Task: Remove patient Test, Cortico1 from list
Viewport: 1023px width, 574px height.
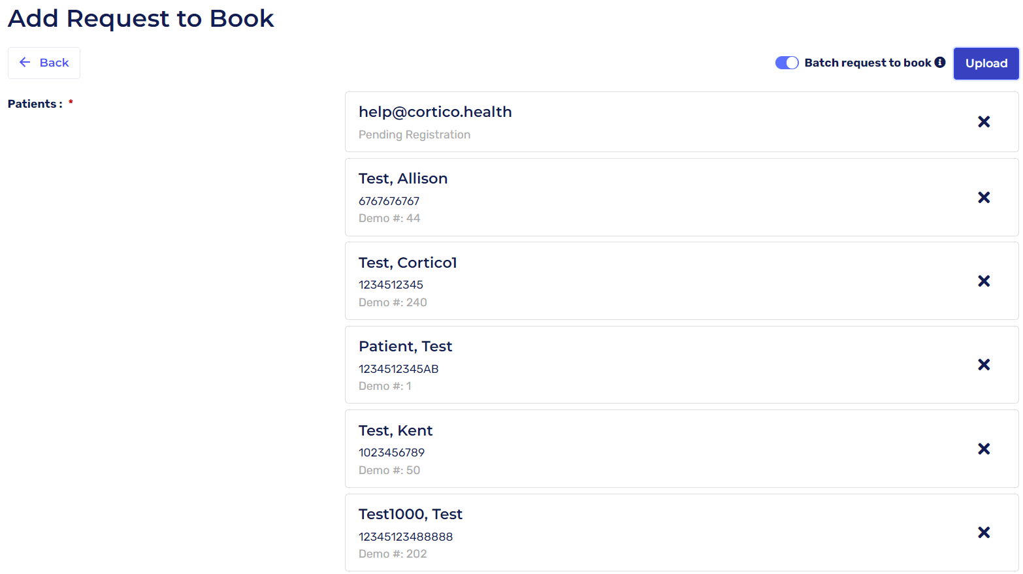Action: (984, 281)
